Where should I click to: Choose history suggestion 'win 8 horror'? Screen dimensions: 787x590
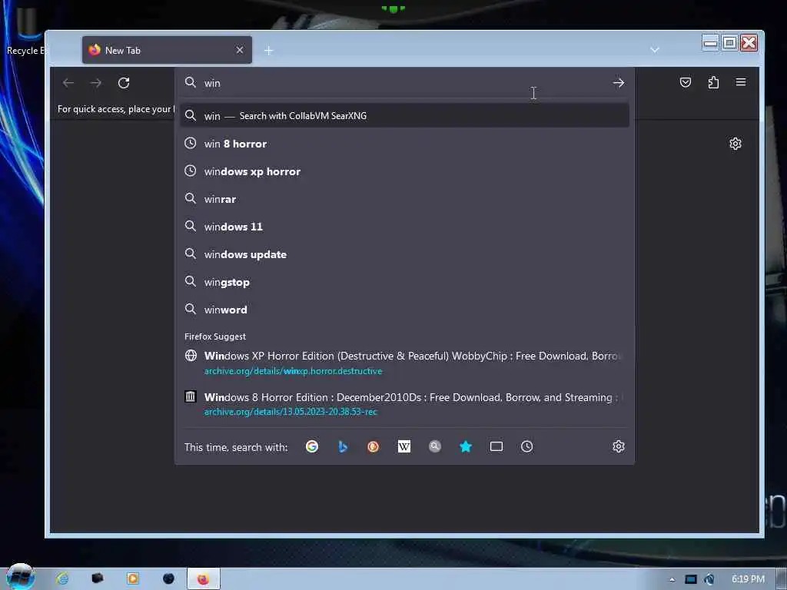(x=404, y=144)
